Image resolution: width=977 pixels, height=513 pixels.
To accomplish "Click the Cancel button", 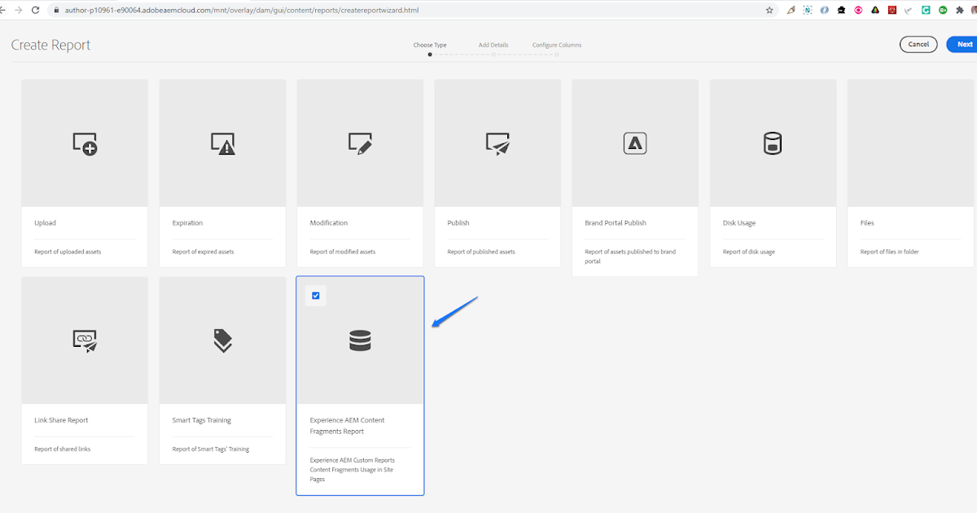I will [918, 44].
